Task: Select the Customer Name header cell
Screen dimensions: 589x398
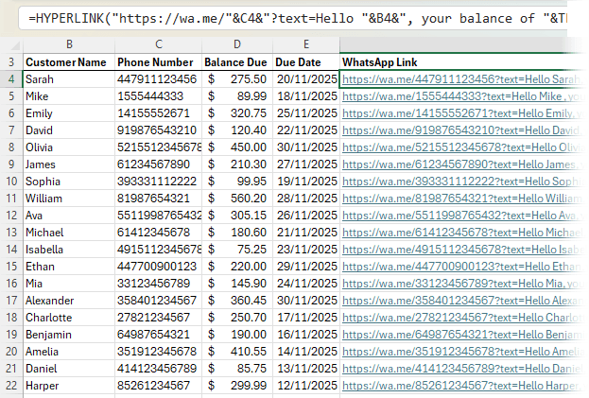Action: pyautogui.click(x=68, y=62)
